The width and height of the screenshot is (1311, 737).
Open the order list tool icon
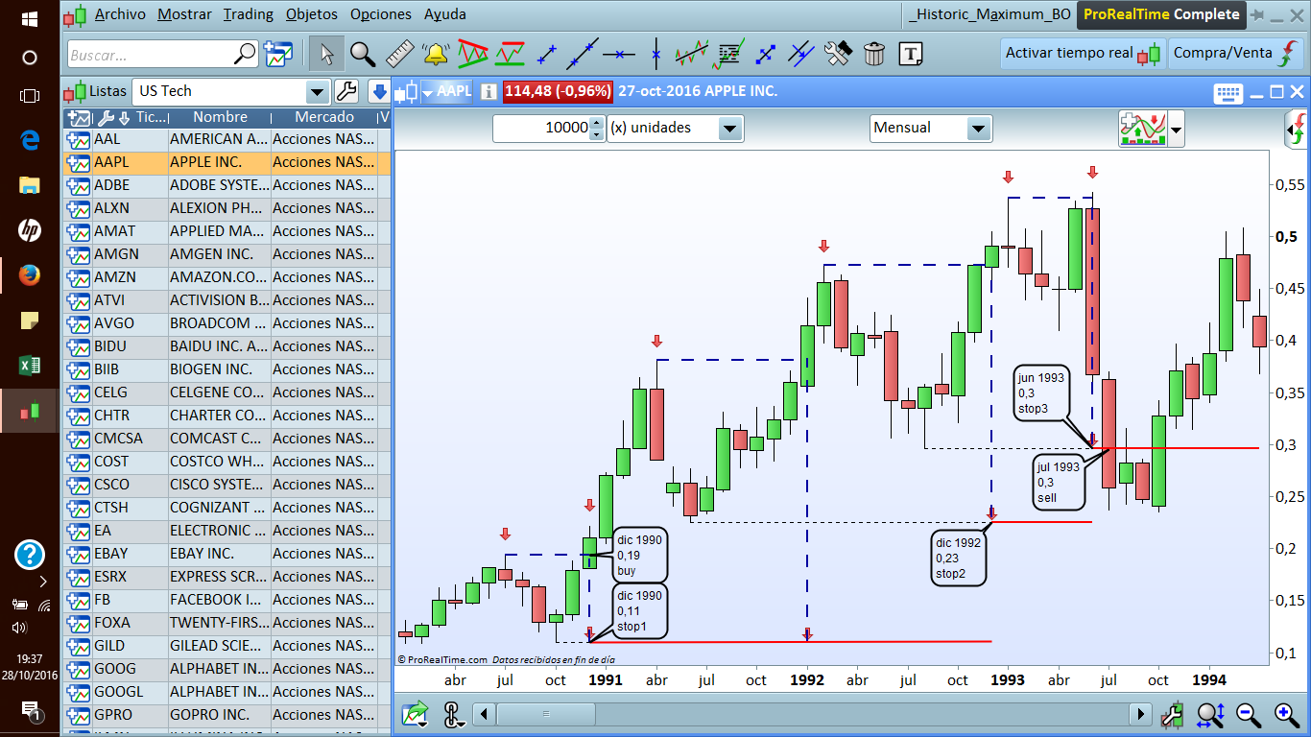click(730, 54)
